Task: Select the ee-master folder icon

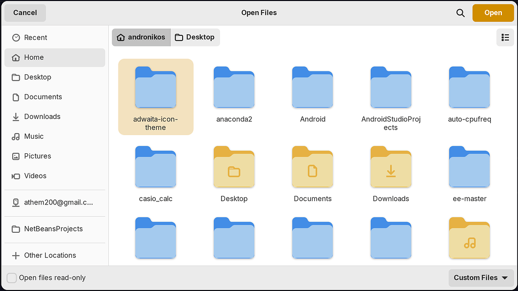Action: [x=469, y=167]
